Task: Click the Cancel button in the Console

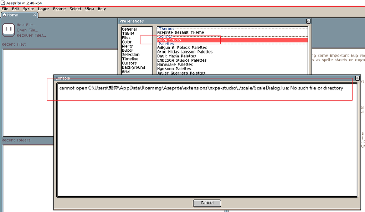Action: (x=207, y=203)
